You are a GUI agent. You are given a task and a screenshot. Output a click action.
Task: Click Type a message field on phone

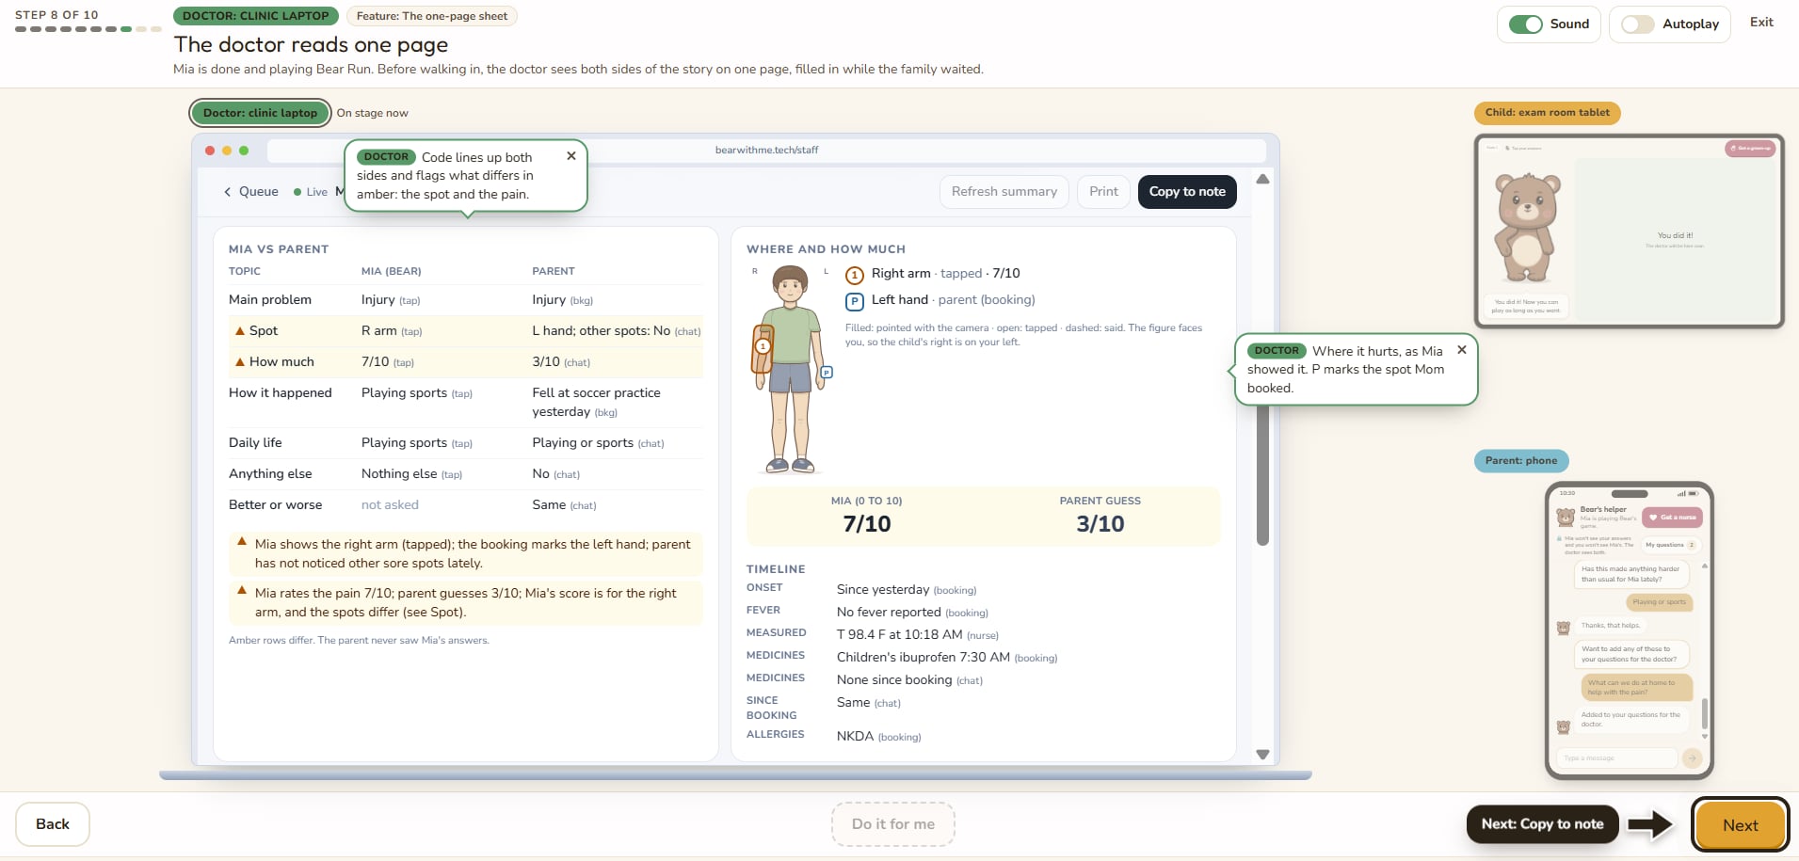tap(1616, 757)
